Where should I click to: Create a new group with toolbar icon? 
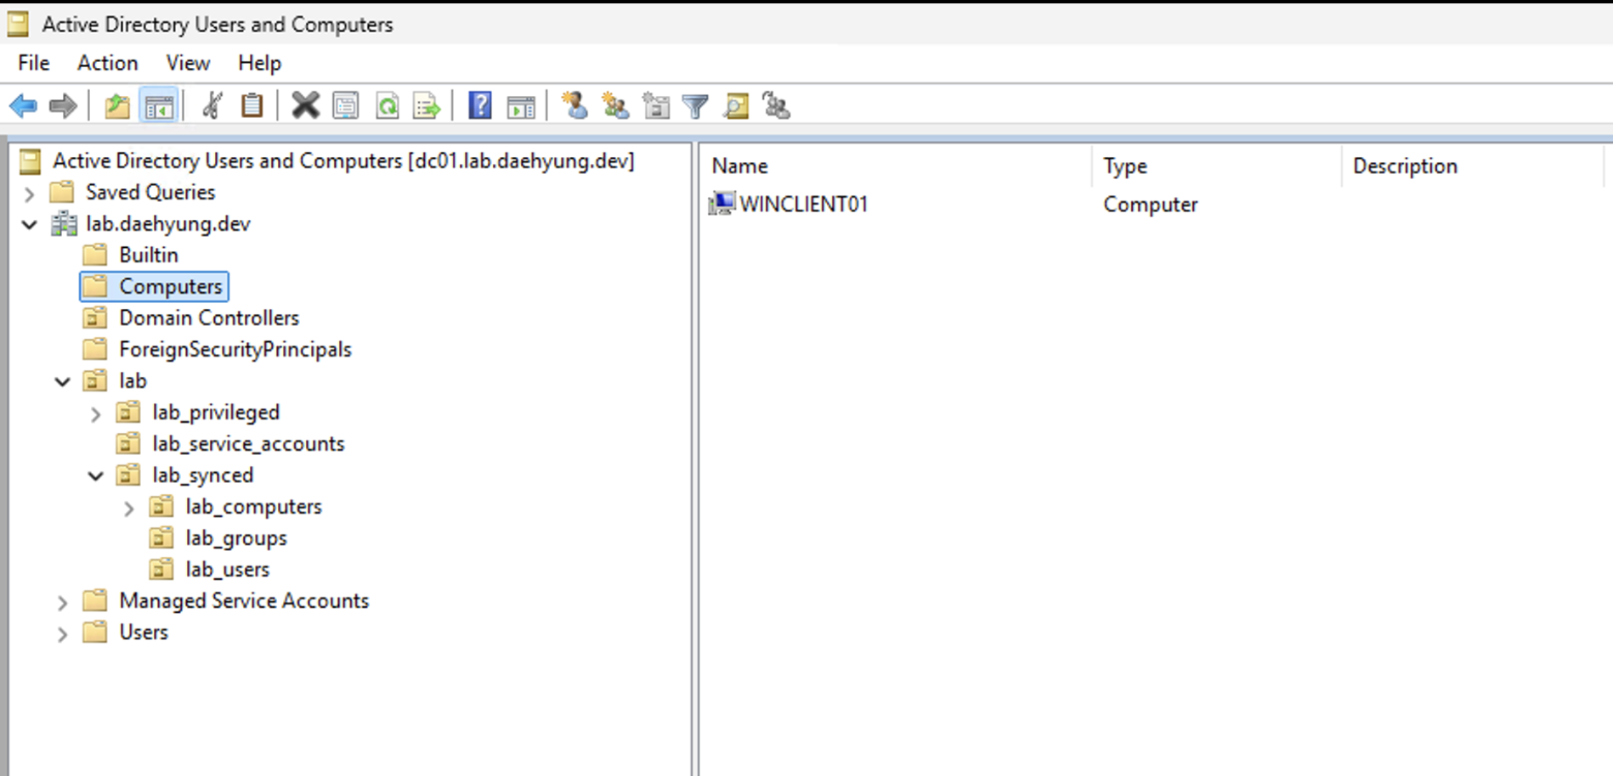click(x=615, y=106)
